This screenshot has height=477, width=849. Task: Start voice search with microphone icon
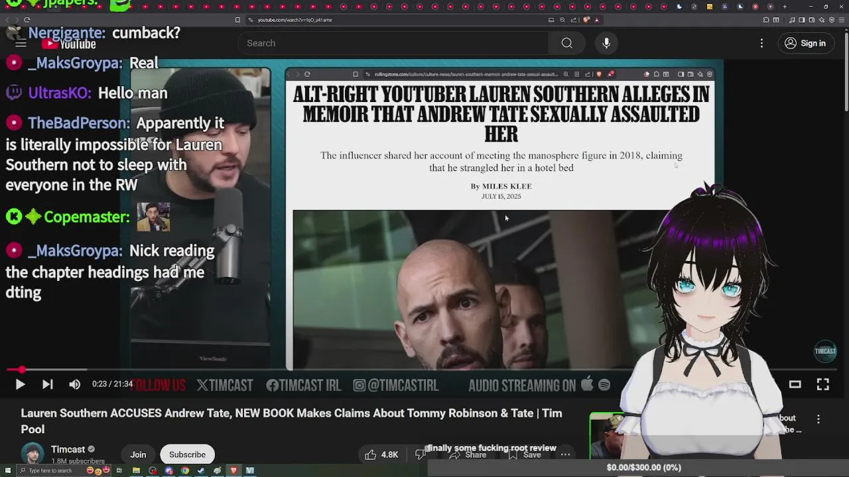coord(606,43)
